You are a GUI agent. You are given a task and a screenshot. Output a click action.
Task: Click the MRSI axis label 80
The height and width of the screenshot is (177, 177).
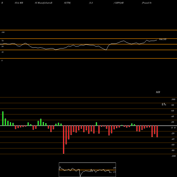pyautogui.click(x=173, y=105)
